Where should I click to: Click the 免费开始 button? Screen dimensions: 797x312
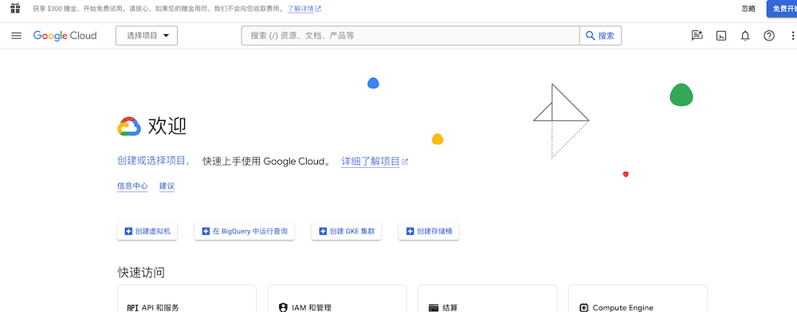point(783,9)
